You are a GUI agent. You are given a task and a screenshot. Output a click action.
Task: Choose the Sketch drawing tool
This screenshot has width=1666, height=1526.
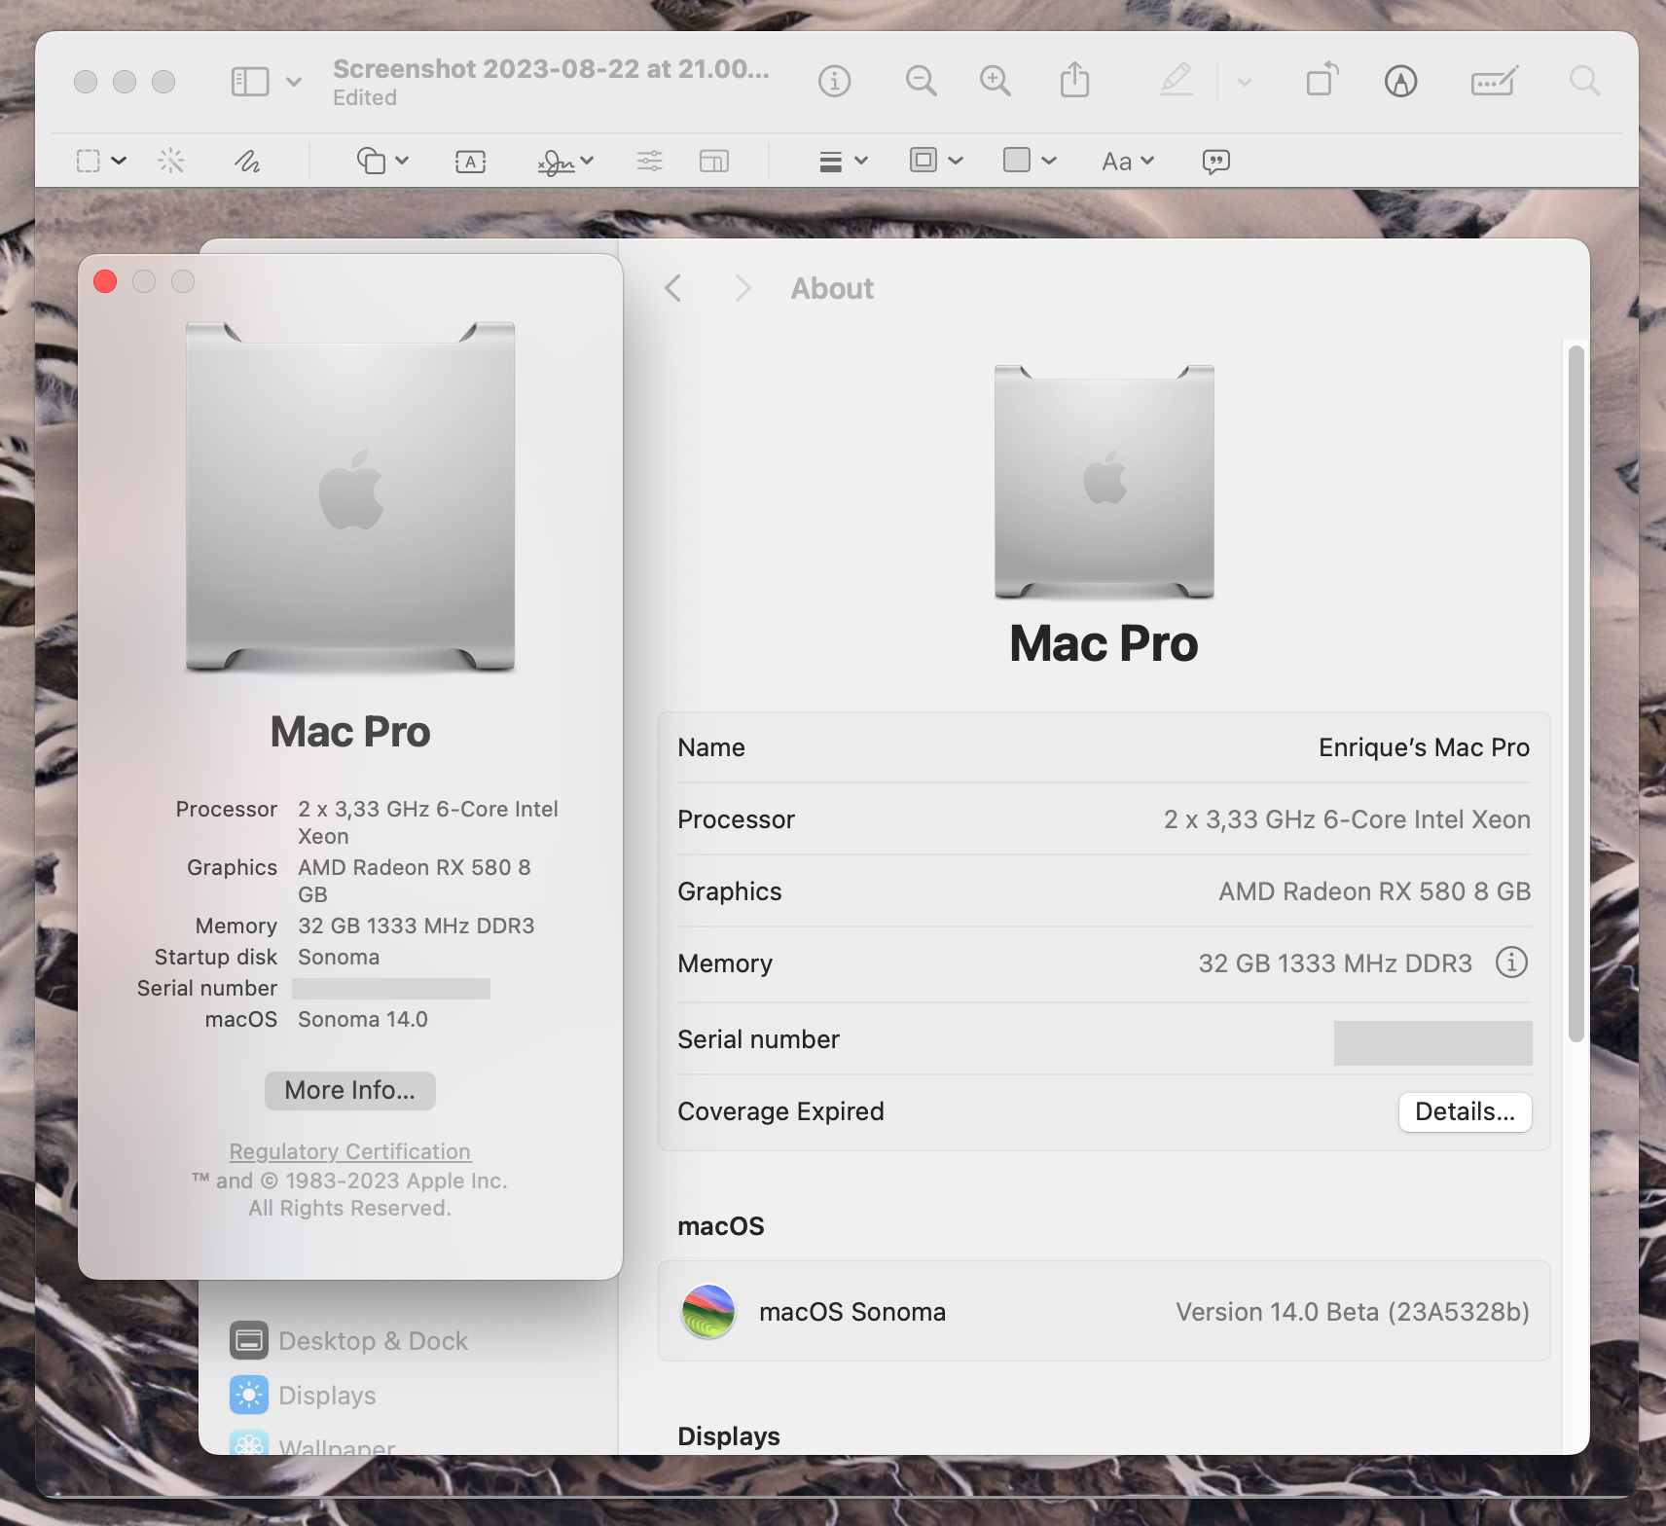247,161
